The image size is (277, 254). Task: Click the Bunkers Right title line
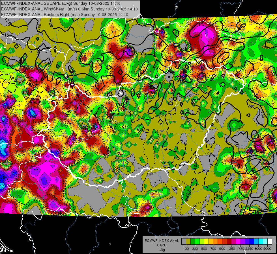(65, 14)
